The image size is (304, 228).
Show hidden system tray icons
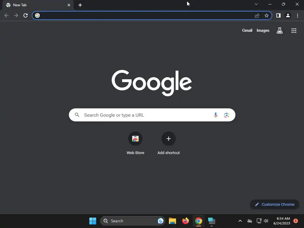coord(240,221)
